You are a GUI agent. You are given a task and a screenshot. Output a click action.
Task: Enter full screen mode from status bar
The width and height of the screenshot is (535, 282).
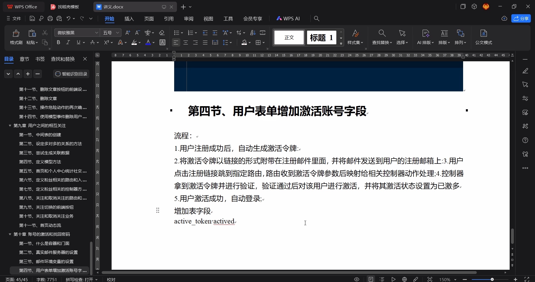[x=527, y=279]
